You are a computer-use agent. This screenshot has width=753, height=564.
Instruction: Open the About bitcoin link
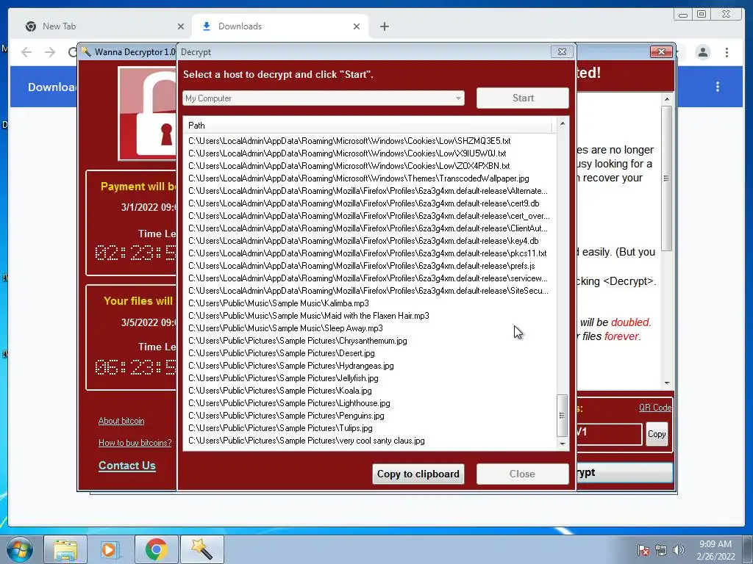pos(121,421)
